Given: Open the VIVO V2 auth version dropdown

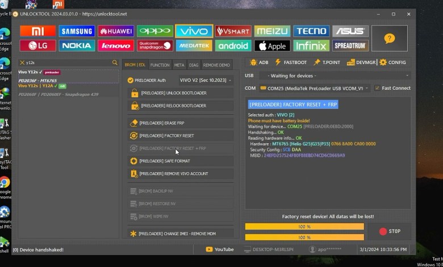Looking at the screenshot, I should (x=206, y=81).
